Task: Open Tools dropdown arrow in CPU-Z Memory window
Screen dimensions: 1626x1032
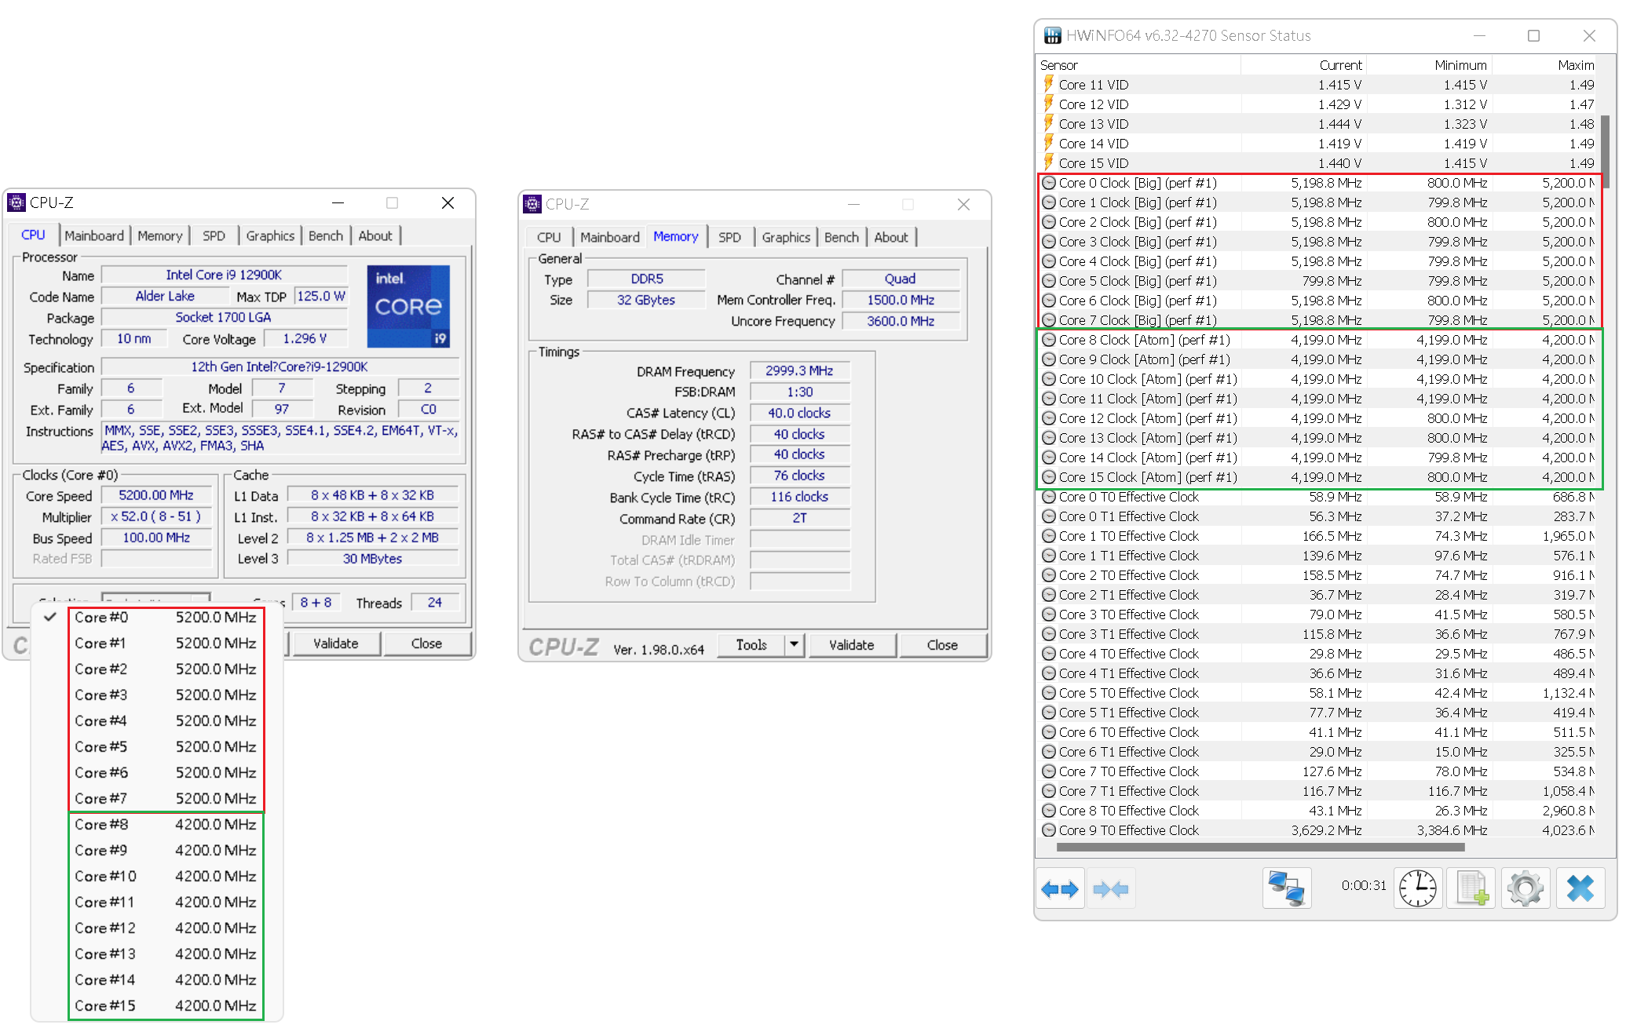Action: tap(795, 644)
